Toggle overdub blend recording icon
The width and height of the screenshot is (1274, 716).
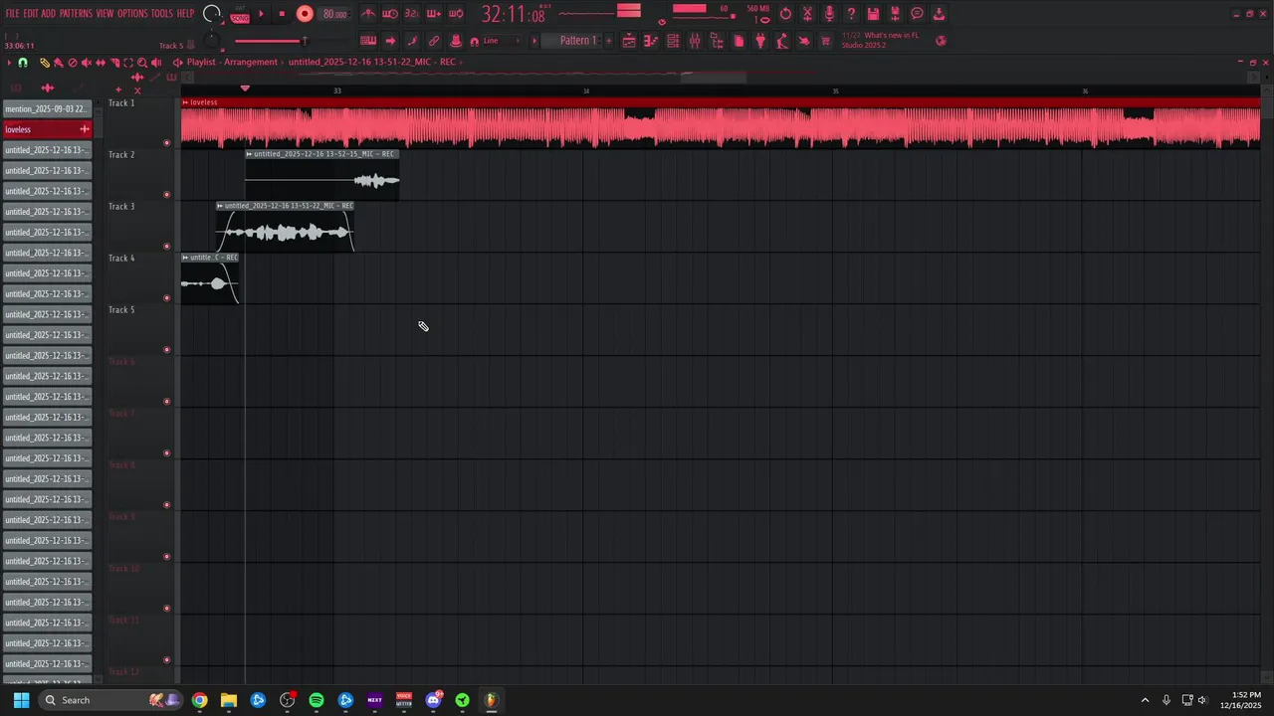coord(434,14)
